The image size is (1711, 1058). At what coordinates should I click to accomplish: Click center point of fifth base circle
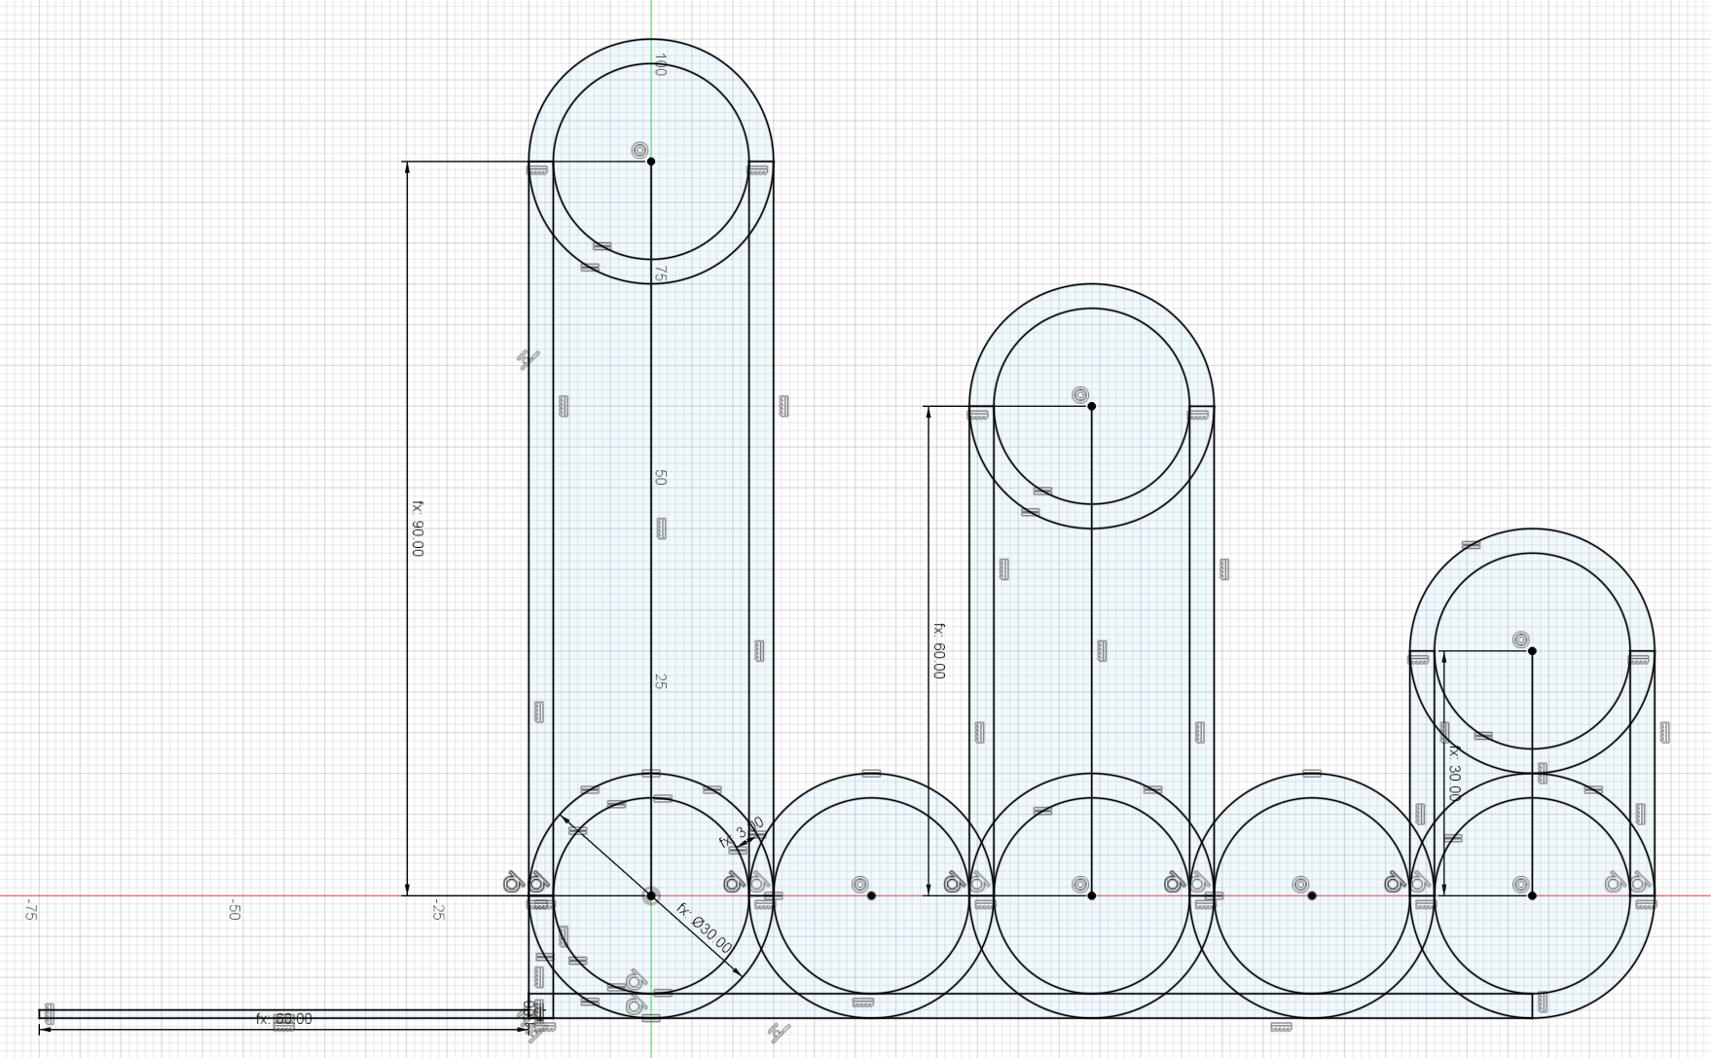click(x=1532, y=895)
